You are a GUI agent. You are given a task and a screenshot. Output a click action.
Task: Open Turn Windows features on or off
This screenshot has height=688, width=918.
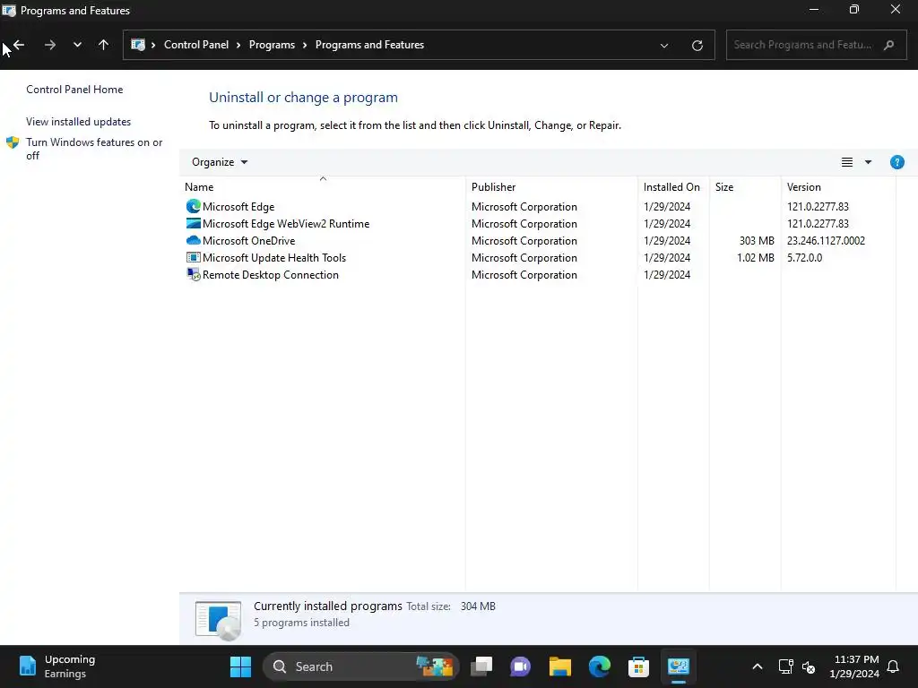click(93, 149)
